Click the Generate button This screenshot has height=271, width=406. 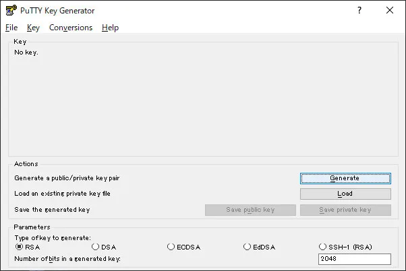pos(345,178)
